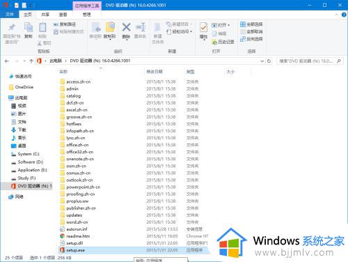Click the Cut scissors icon
348x262 pixels.
pyautogui.click(x=40, y=43)
